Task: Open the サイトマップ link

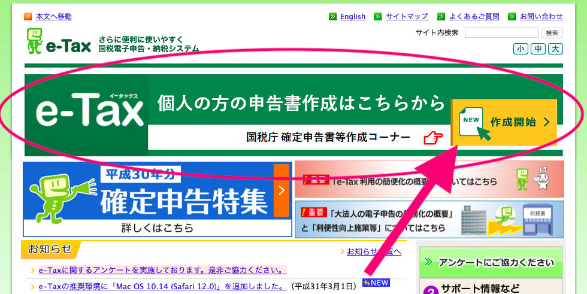Action: (407, 16)
